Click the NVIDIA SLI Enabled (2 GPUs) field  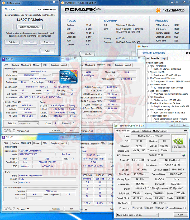point(159,203)
